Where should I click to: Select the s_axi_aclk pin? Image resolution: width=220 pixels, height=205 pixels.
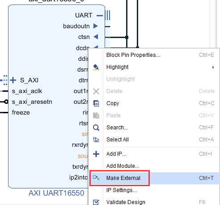tap(27, 91)
